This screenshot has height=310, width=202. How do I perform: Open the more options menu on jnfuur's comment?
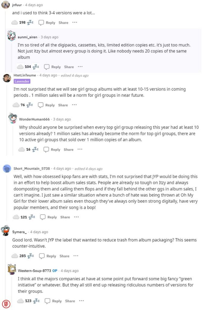tap(75, 22)
